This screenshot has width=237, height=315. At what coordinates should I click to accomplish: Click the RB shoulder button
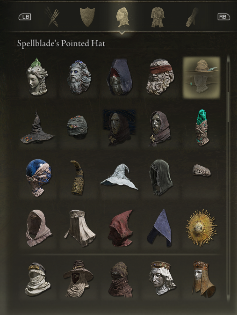click(223, 17)
